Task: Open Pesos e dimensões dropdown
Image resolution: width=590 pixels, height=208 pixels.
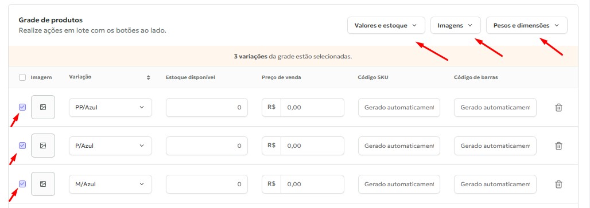Action: [527, 26]
